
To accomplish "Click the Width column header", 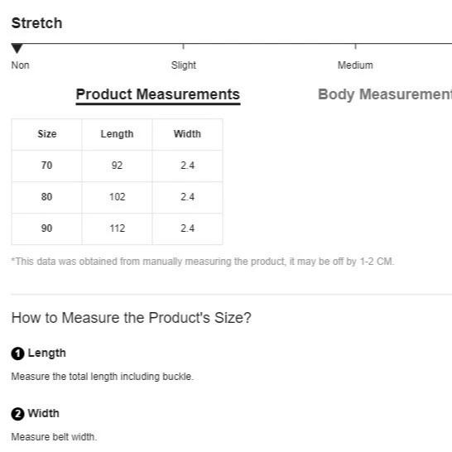I will click(x=187, y=134).
